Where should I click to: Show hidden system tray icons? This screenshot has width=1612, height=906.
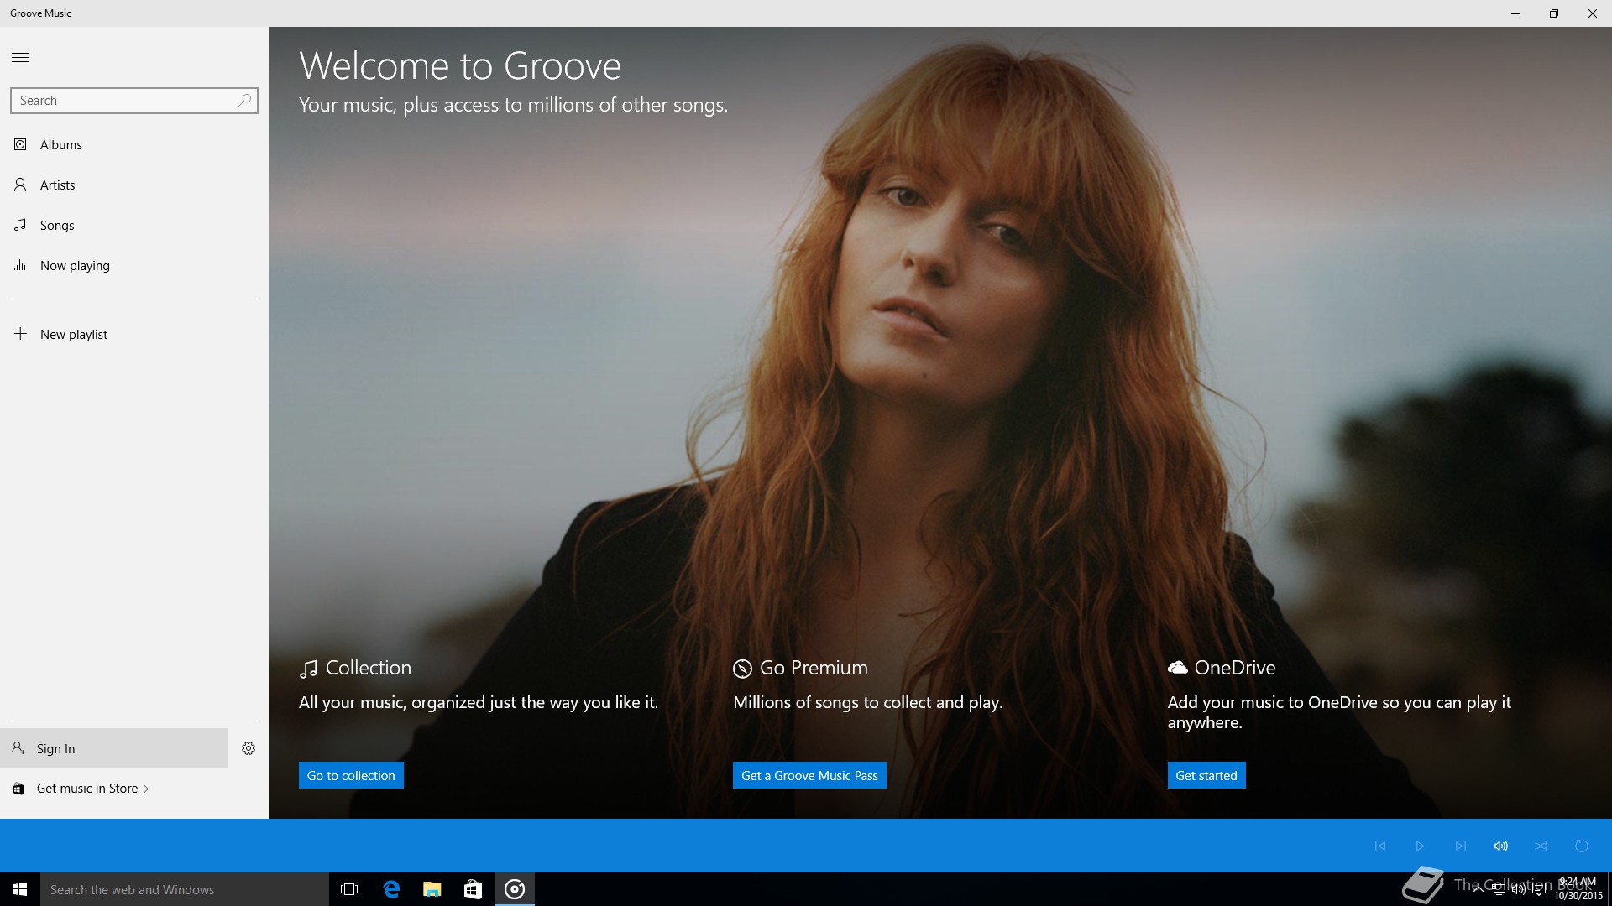[1479, 890]
